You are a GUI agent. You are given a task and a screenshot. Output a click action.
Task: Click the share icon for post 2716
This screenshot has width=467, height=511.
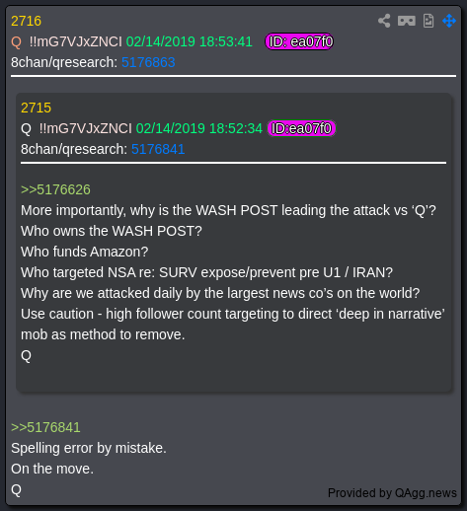(384, 21)
